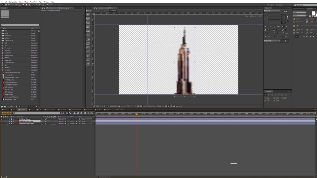Expand the Prerender folder
The width and height of the screenshot is (317, 178).
pos(1,36)
